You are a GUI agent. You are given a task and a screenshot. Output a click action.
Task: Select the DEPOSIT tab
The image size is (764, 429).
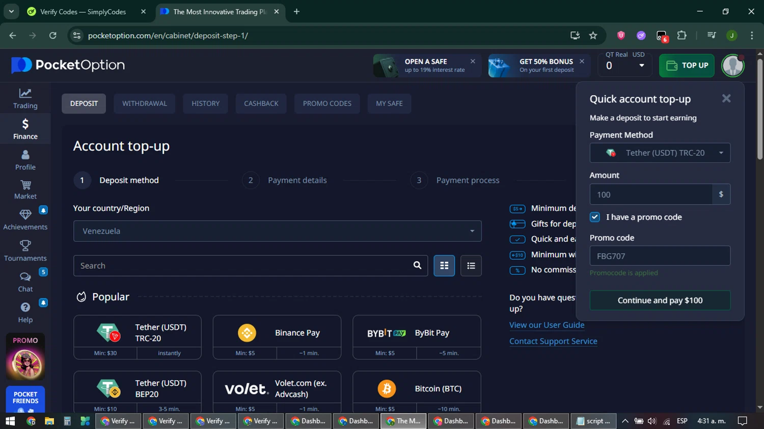point(84,103)
